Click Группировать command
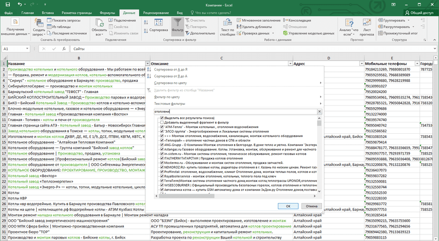 tap(392, 20)
